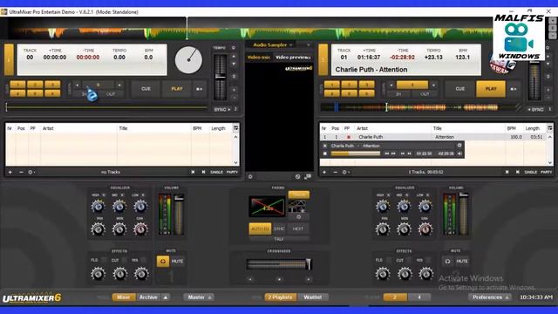Open the pre-listen popup's settings gear

click(459, 146)
